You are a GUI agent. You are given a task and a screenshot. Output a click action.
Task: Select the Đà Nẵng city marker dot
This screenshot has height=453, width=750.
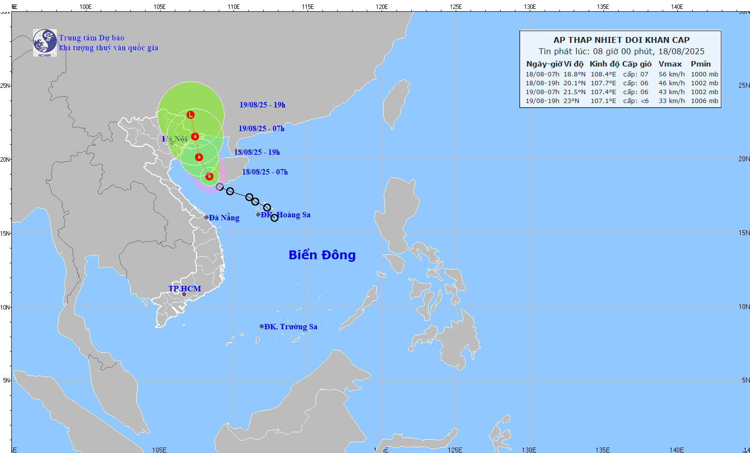point(207,217)
